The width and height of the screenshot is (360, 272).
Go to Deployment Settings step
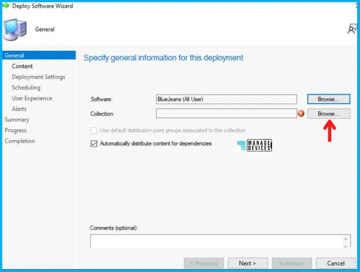coord(38,77)
